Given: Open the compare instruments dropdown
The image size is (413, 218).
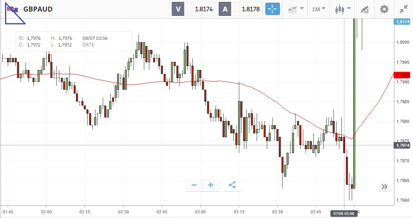Looking at the screenshot, I should (x=295, y=9).
